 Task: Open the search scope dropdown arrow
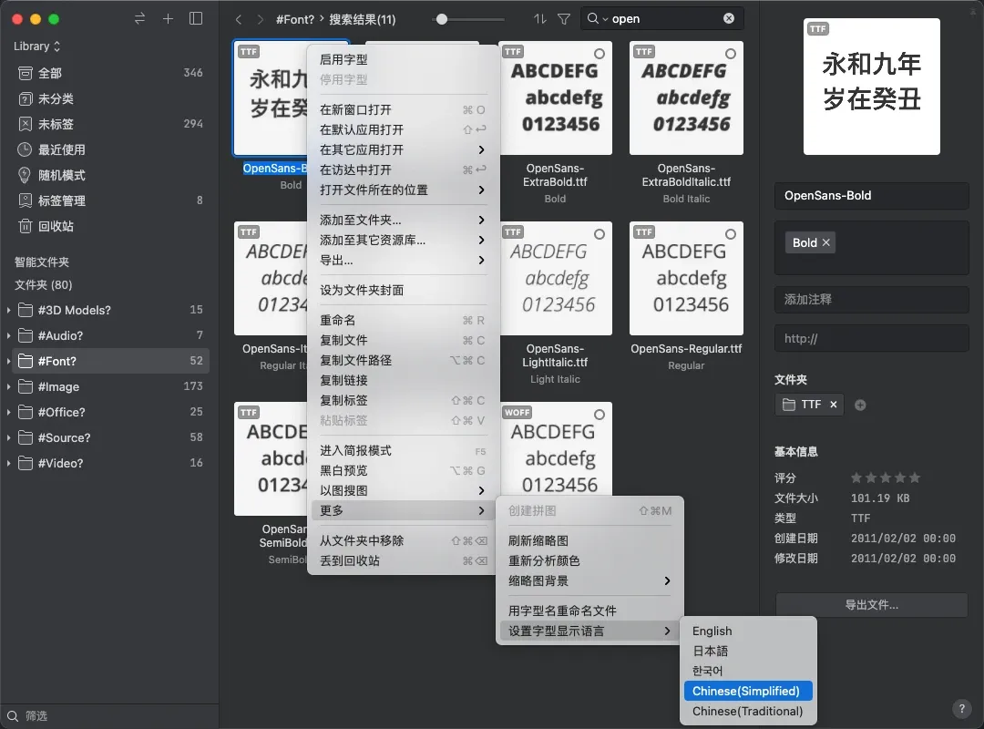pyautogui.click(x=605, y=19)
